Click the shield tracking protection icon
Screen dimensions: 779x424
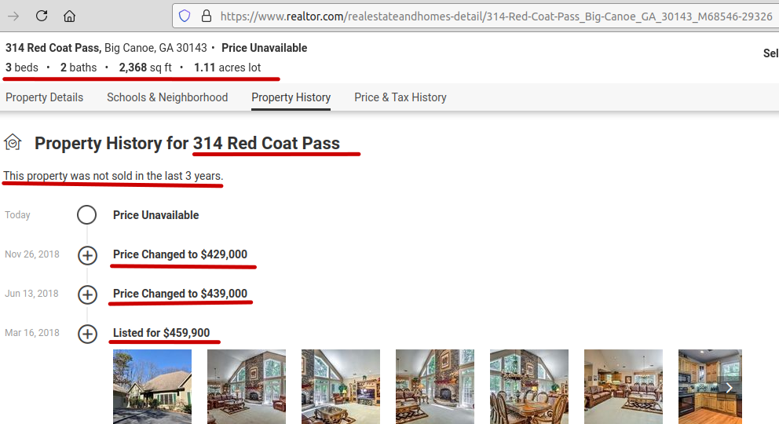[x=185, y=16]
